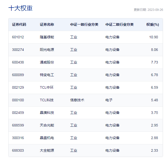The image size is (167, 162).
Task: Click the weight value 2.33
Action: [154, 150]
